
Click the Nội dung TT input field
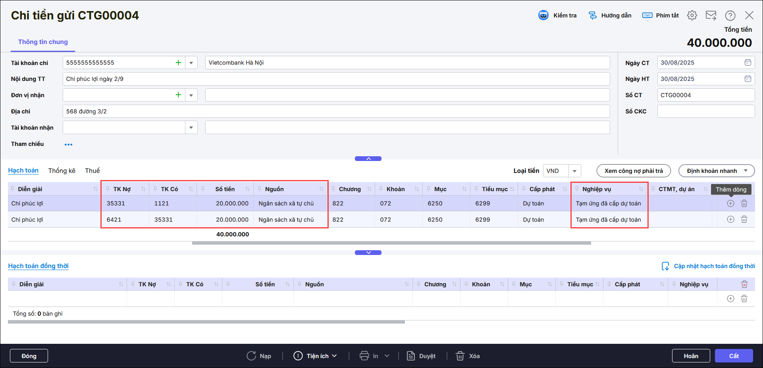336,79
